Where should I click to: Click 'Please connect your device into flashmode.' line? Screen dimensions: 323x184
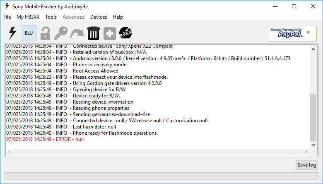pos(87,77)
